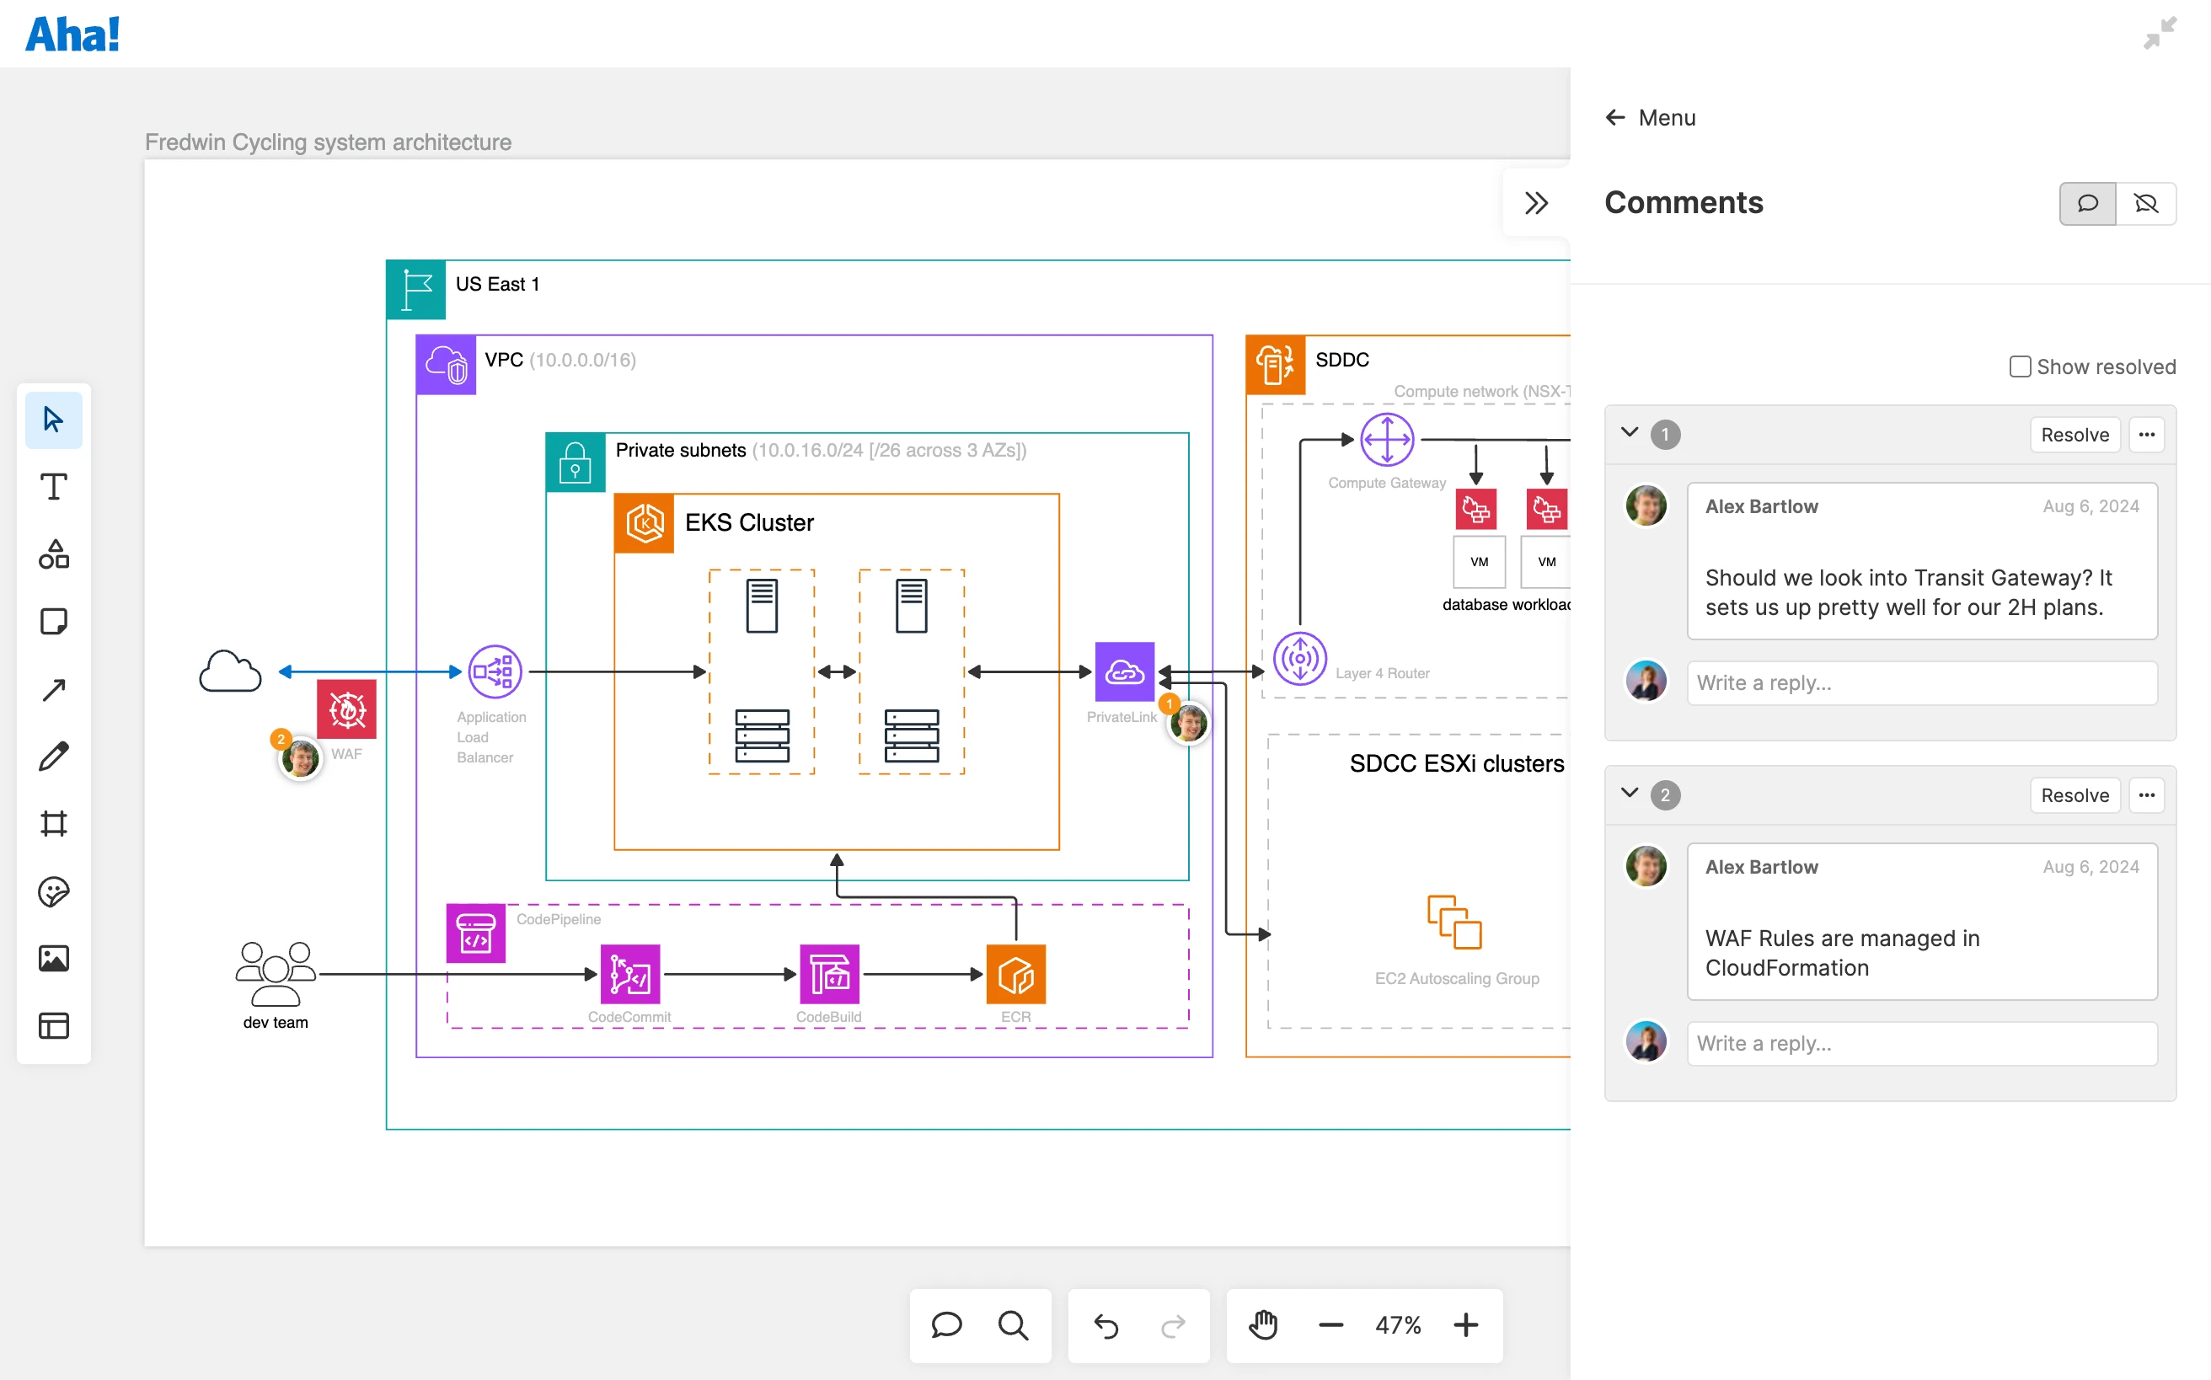Click the 47% zoom level control
The image size is (2211, 1380).
pyautogui.click(x=1398, y=1325)
